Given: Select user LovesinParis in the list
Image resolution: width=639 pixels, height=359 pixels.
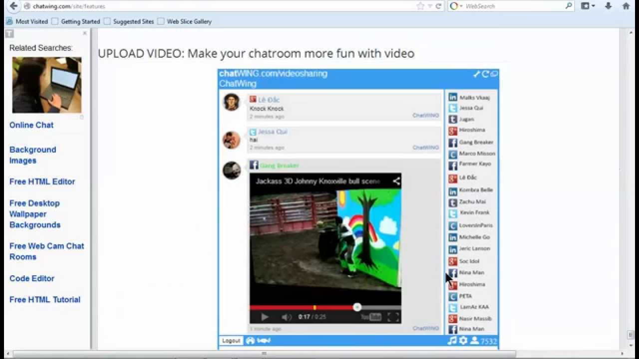Looking at the screenshot, I should 471,225.
